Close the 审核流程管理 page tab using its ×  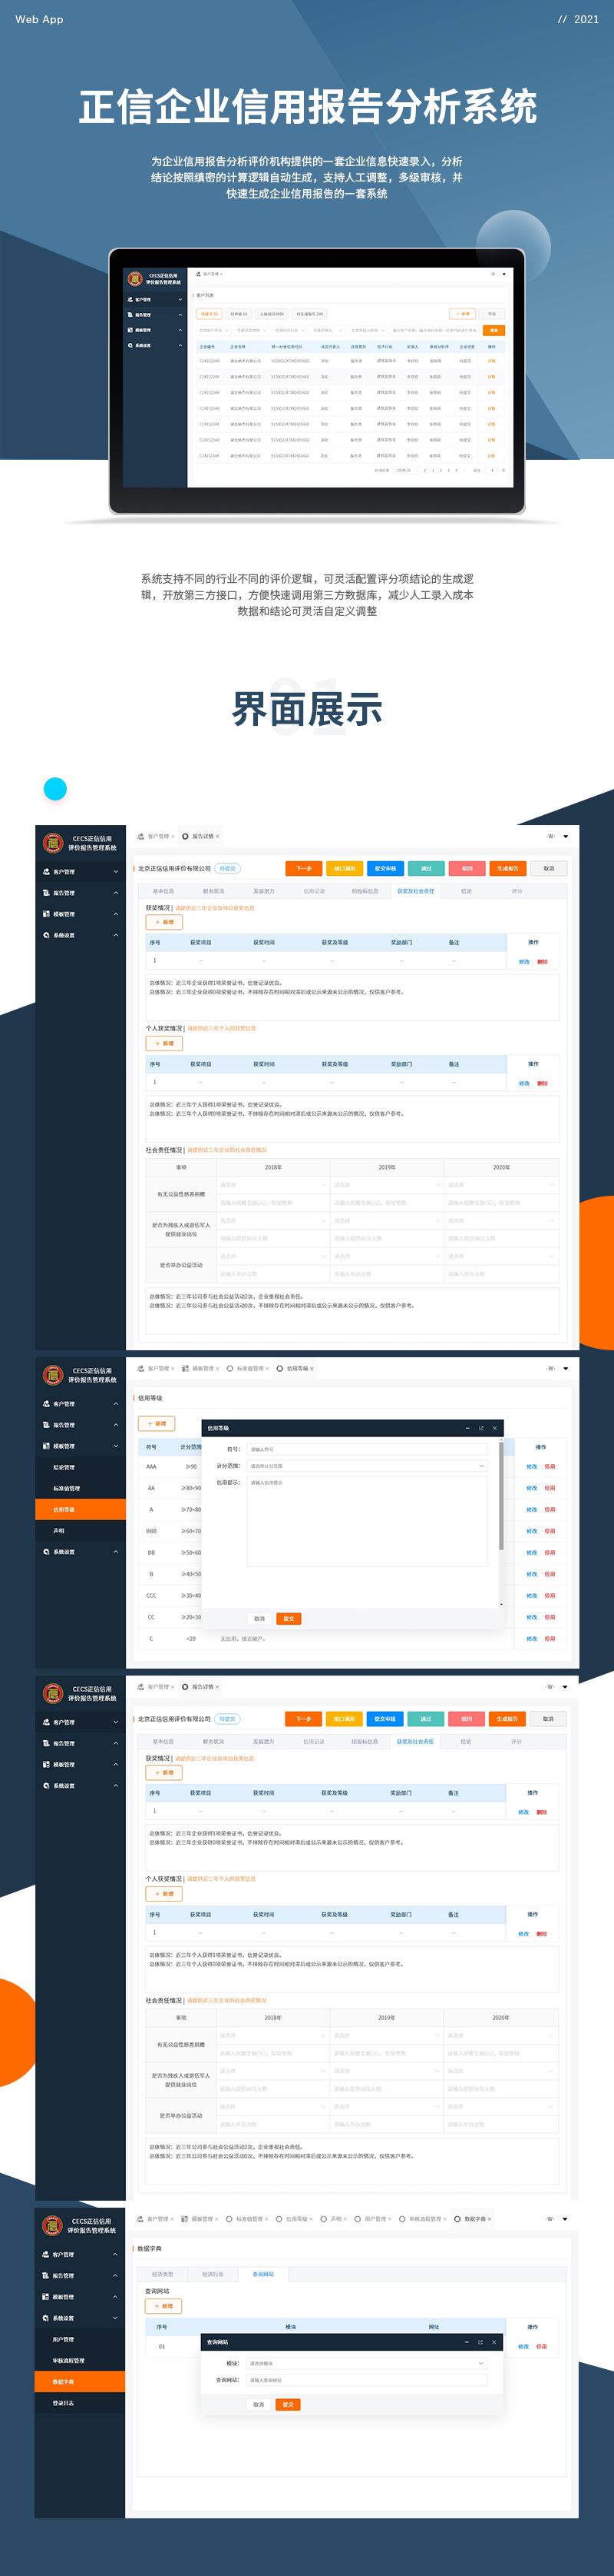point(445,2219)
